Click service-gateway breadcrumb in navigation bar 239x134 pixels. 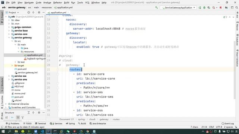click(x=17, y=7)
